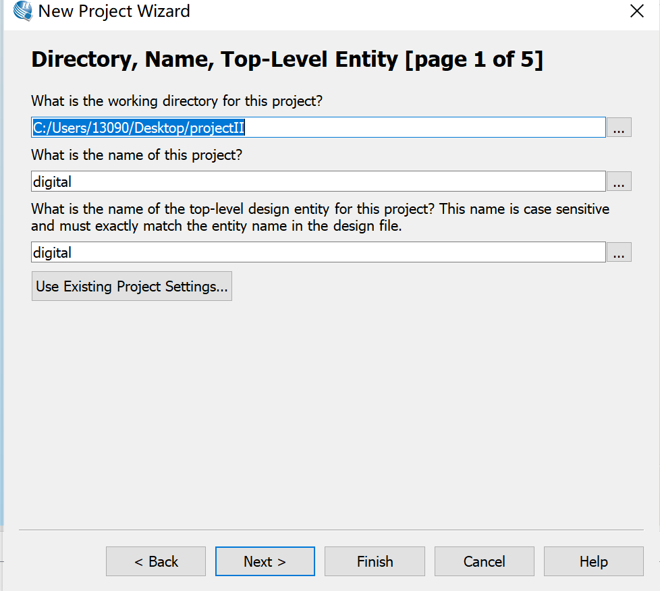
Task: Proceed to the next wizard page
Action: 265,561
